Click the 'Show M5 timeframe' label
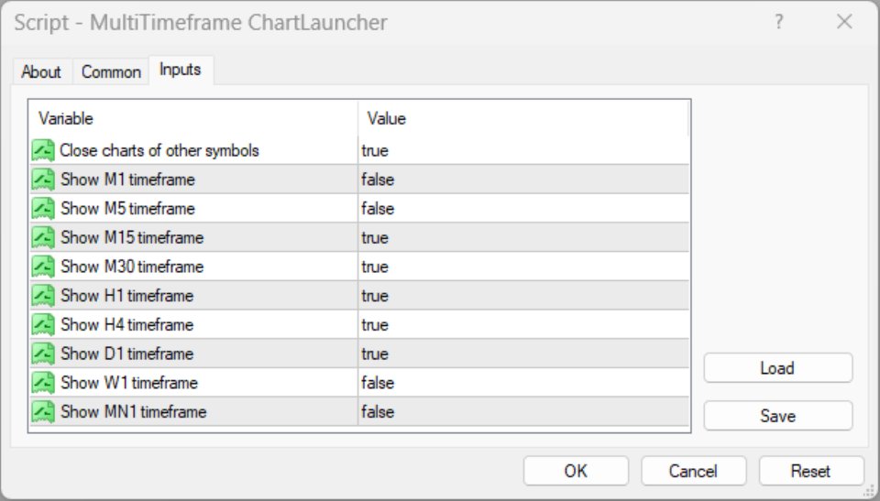 pyautogui.click(x=128, y=209)
